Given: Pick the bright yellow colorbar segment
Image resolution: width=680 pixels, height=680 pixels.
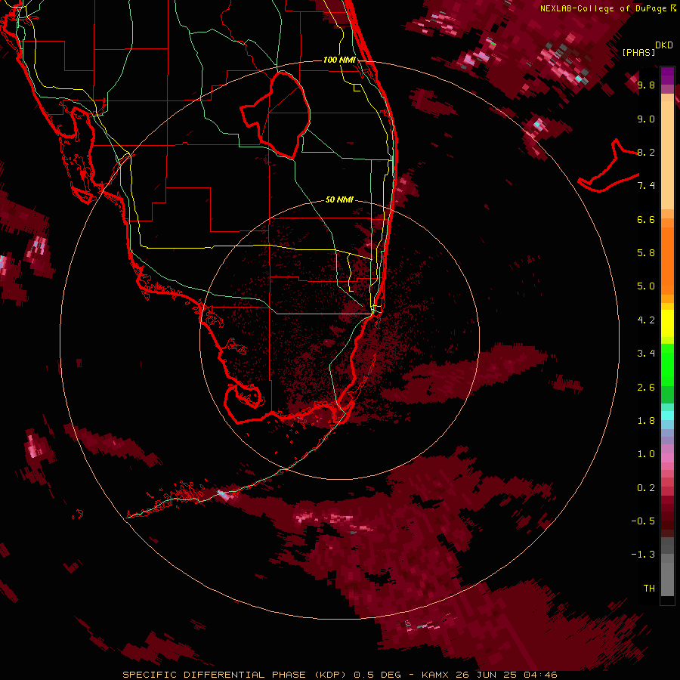Looking at the screenshot, I should (667, 323).
